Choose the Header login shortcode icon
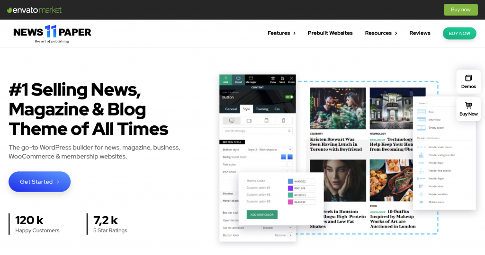This screenshot has width=485, height=255. (x=421, y=178)
